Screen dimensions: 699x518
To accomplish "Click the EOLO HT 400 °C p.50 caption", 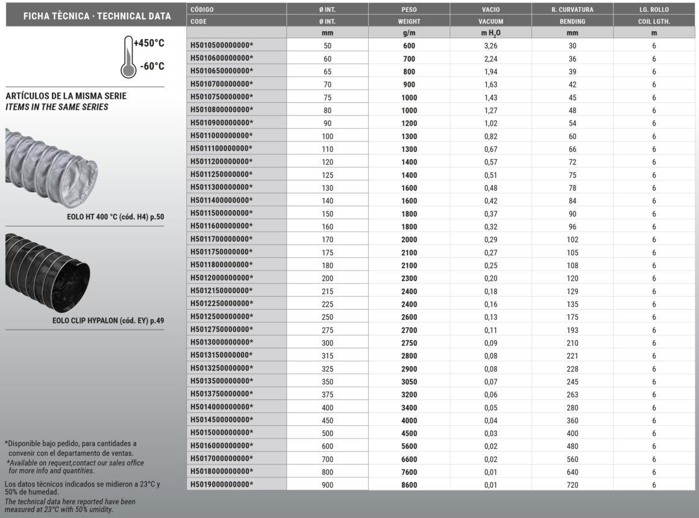I will (113, 217).
